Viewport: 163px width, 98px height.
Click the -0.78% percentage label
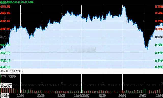click(x=158, y=67)
